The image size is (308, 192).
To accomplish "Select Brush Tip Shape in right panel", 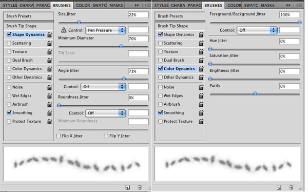I will 180,26.
